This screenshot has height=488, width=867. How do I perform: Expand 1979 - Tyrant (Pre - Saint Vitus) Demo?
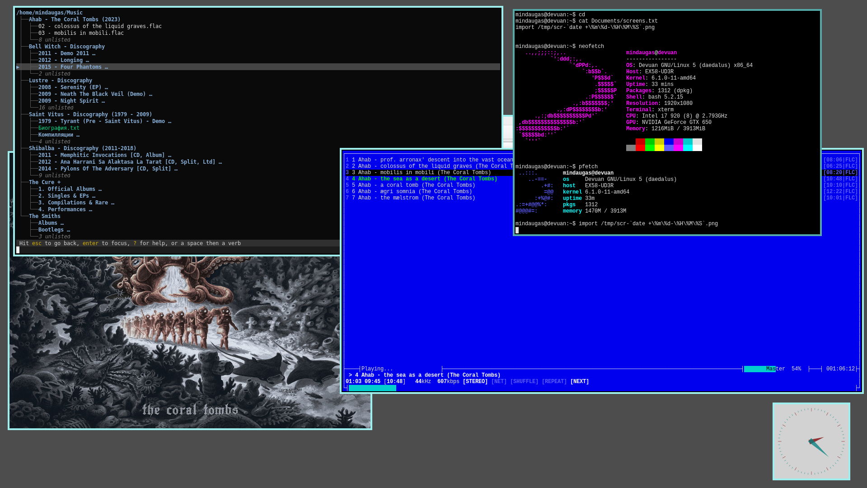coord(105,121)
